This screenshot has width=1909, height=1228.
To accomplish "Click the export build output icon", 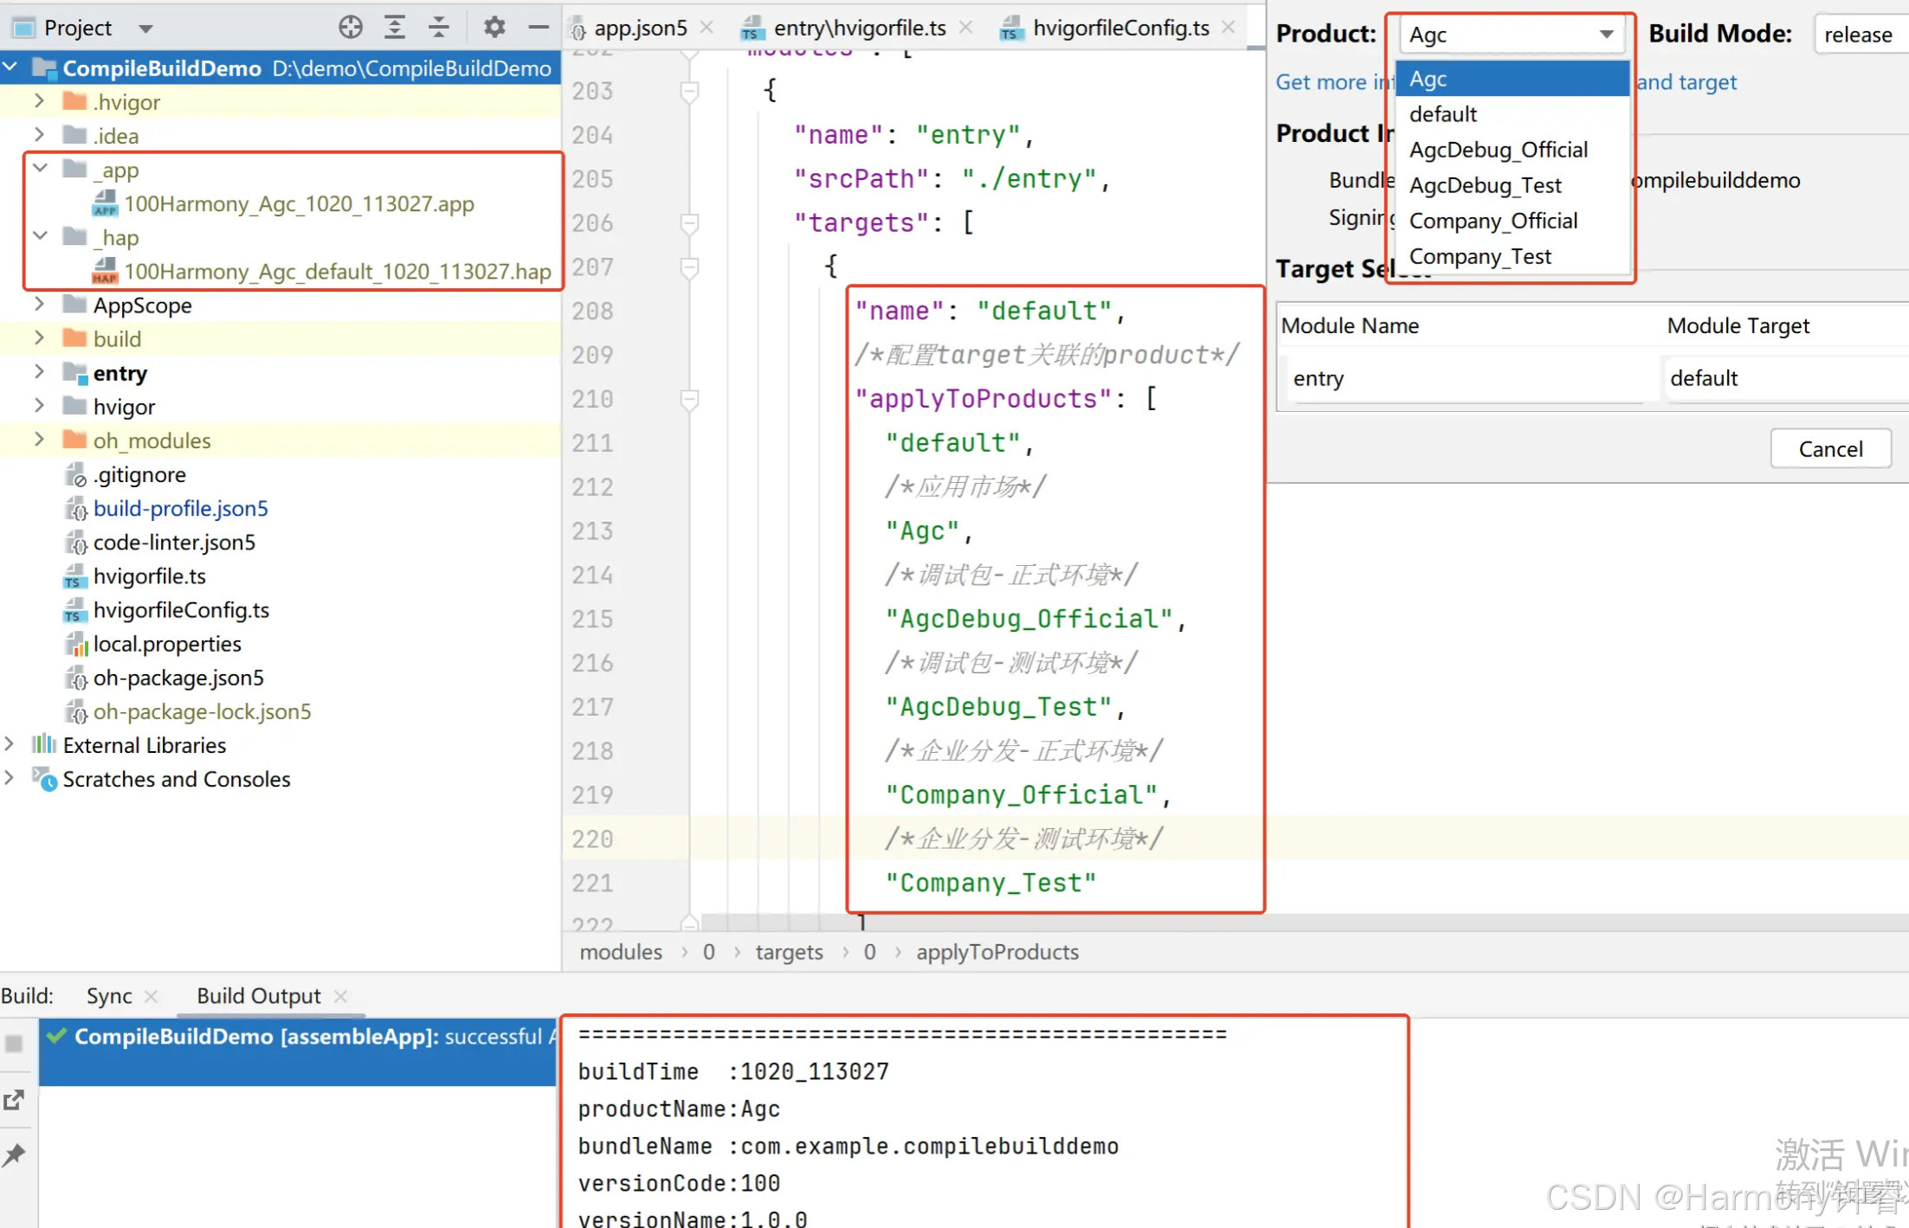I will [15, 1100].
